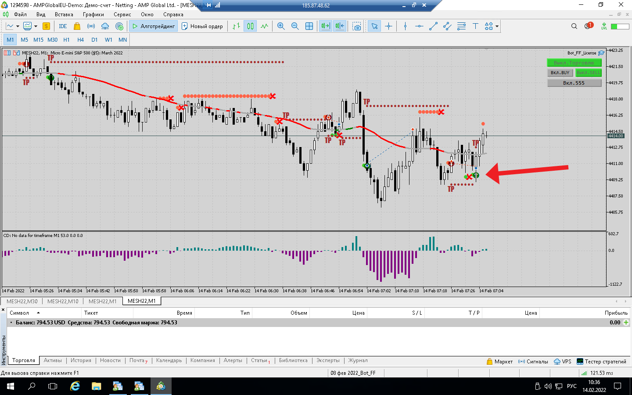Open the Вставка menu
Screen dimensions: 632x395
(x=64, y=14)
